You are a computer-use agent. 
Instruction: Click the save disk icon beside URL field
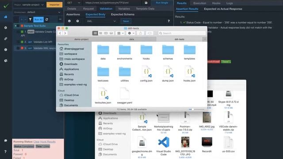coord(146,3)
